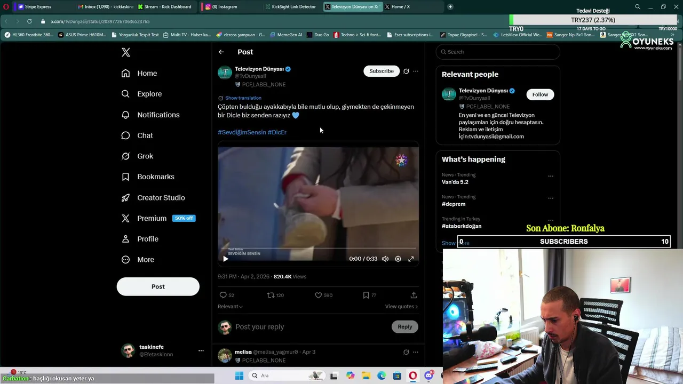Open File Explorer from the taskbar
Viewport: 683px width, 384px height.
tap(366, 375)
